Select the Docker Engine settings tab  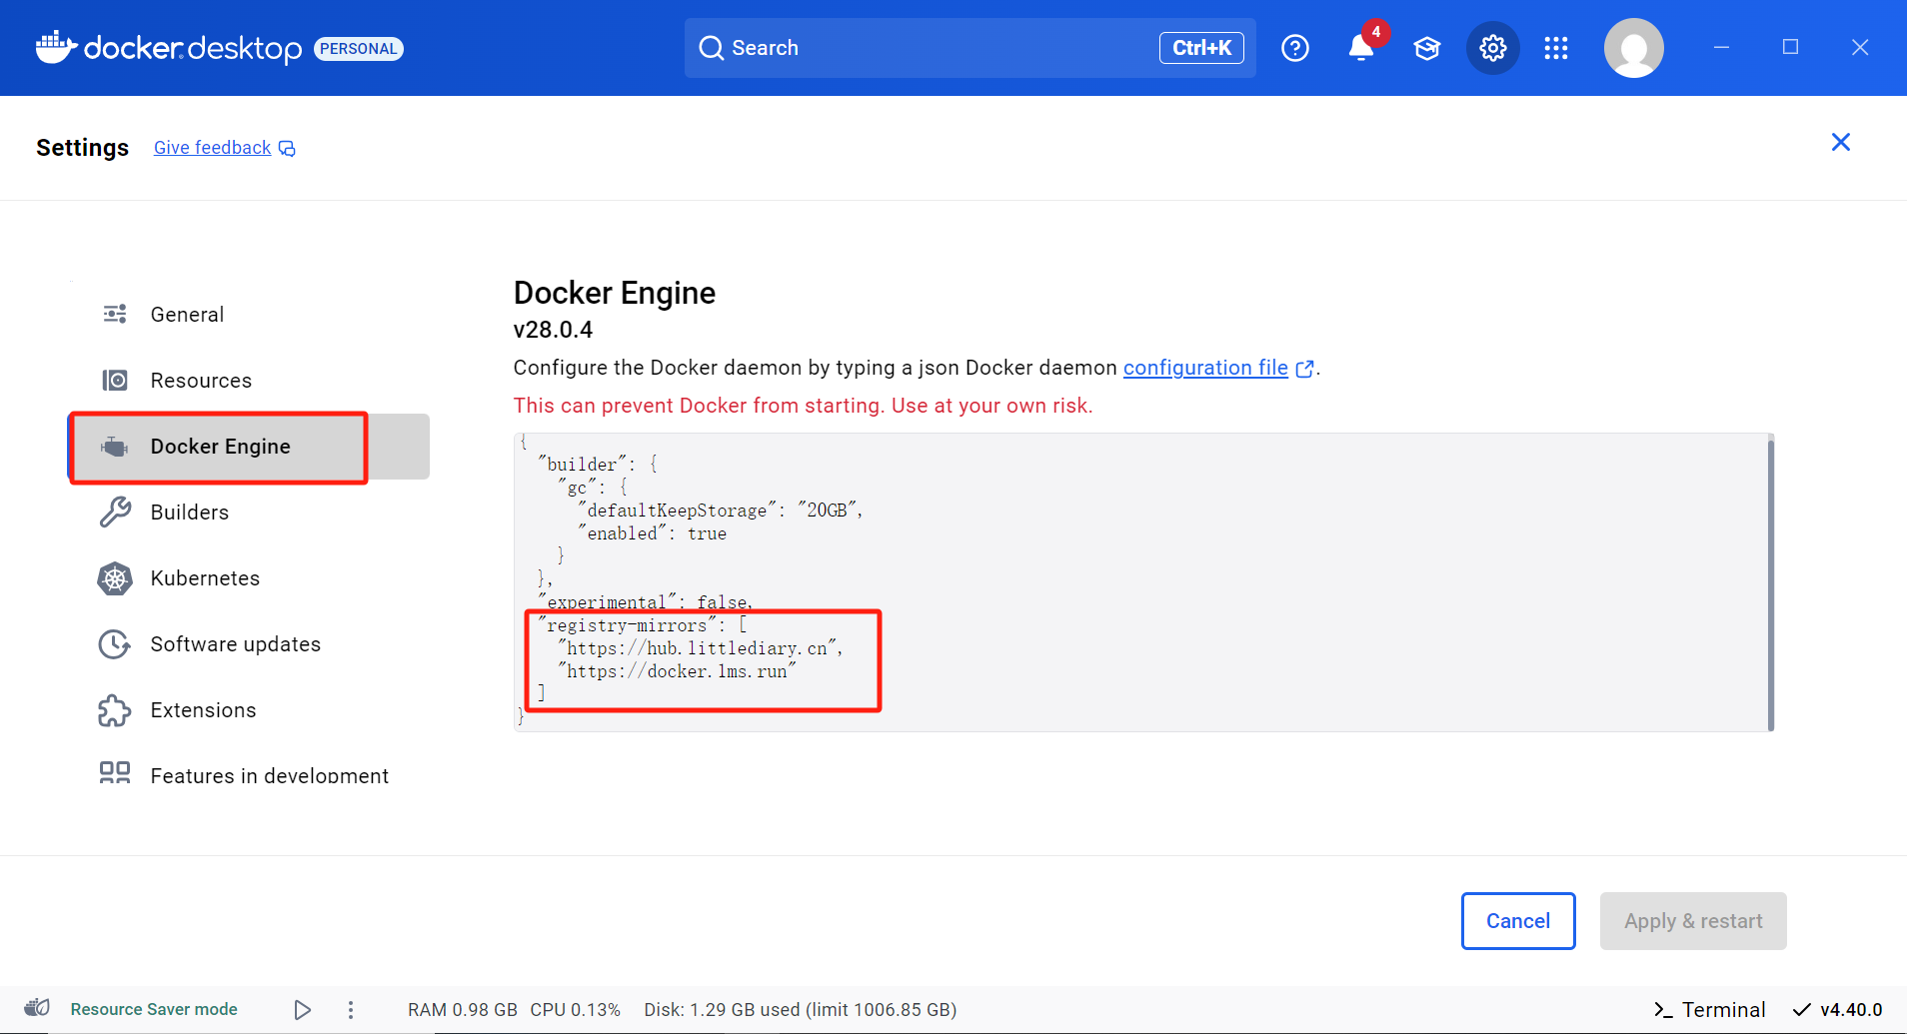tap(250, 447)
